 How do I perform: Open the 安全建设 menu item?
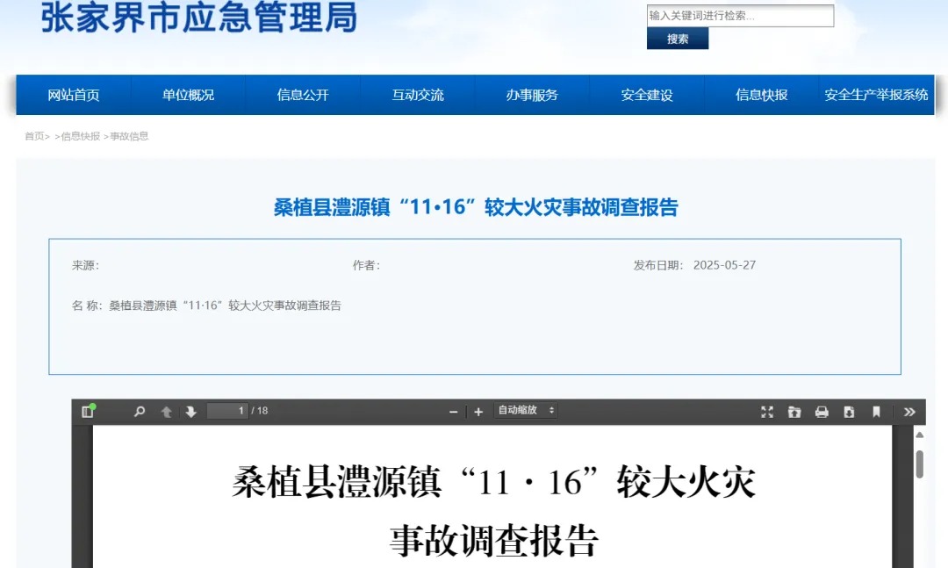[x=647, y=95]
